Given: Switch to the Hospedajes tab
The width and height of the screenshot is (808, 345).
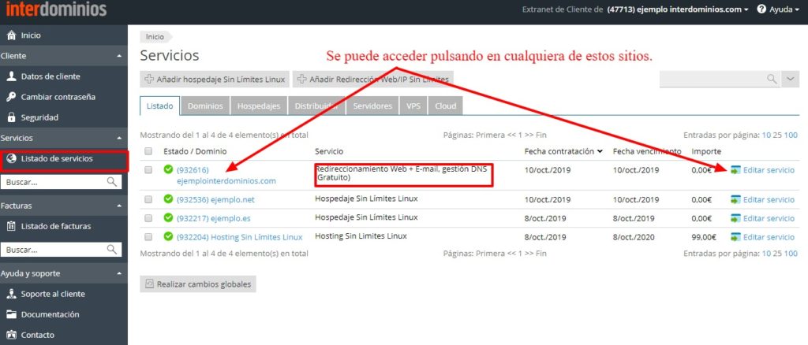Looking at the screenshot, I should tap(259, 106).
